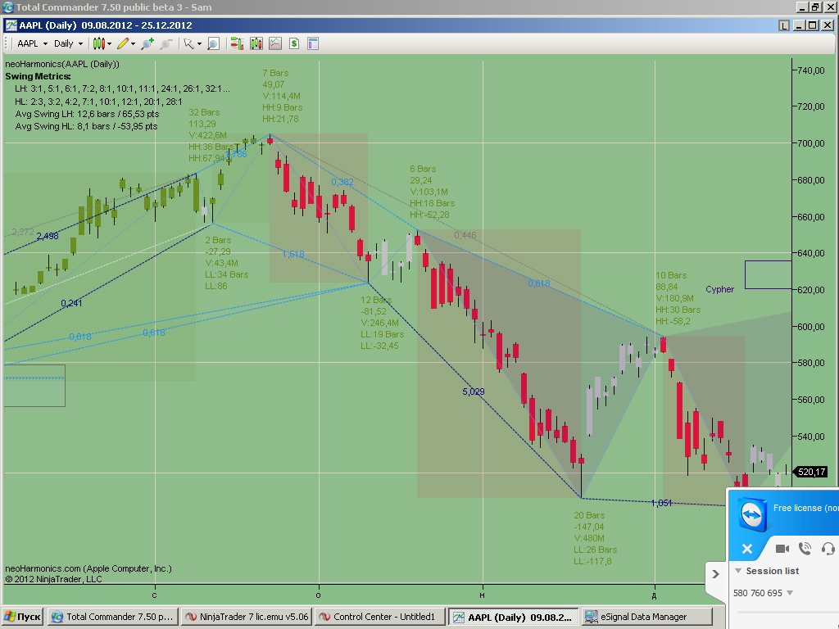The height and width of the screenshot is (629, 839).
Task: Start TeamViewer video camera
Action: click(782, 549)
